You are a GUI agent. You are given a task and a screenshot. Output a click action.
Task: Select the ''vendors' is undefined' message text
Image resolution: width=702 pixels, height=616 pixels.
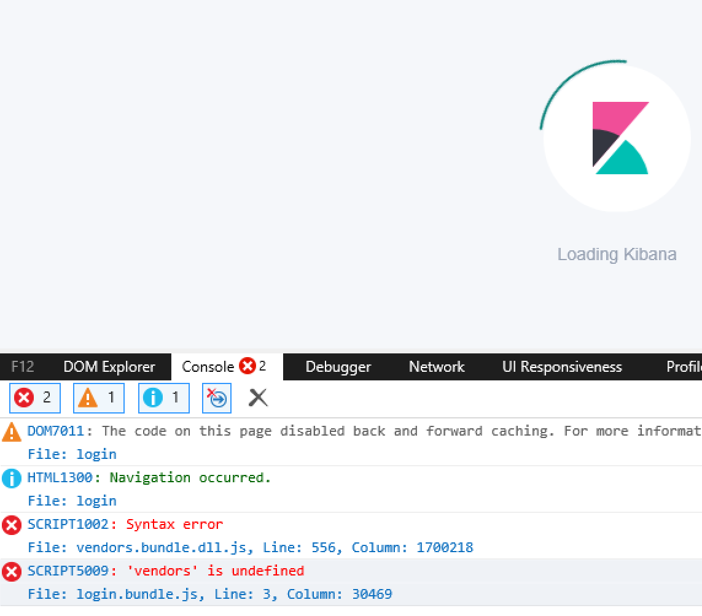pyautogui.click(x=215, y=571)
